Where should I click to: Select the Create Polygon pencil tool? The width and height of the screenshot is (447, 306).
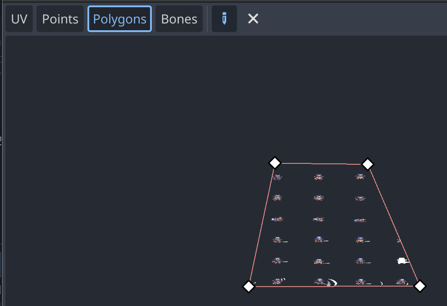tap(224, 19)
